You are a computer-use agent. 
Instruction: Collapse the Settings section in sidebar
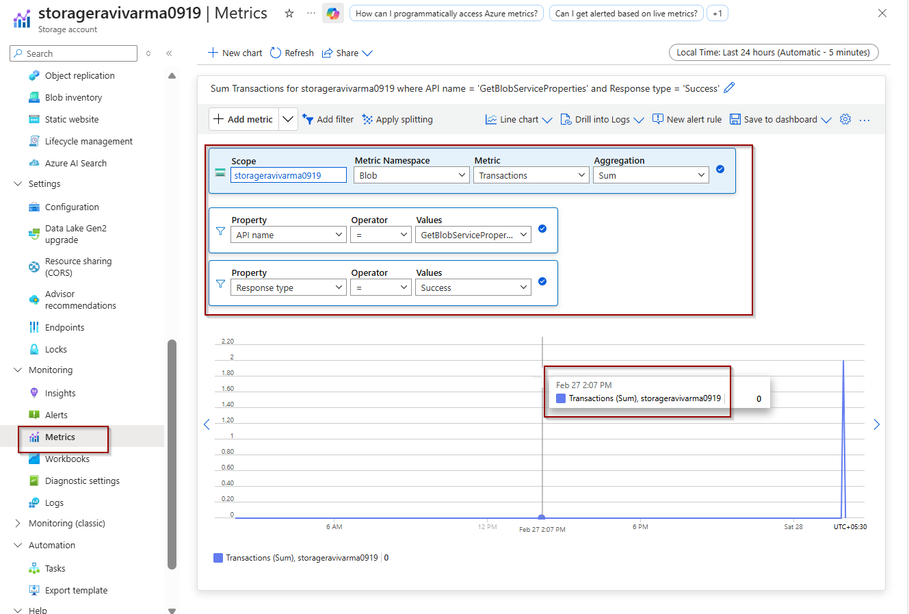[x=18, y=183]
